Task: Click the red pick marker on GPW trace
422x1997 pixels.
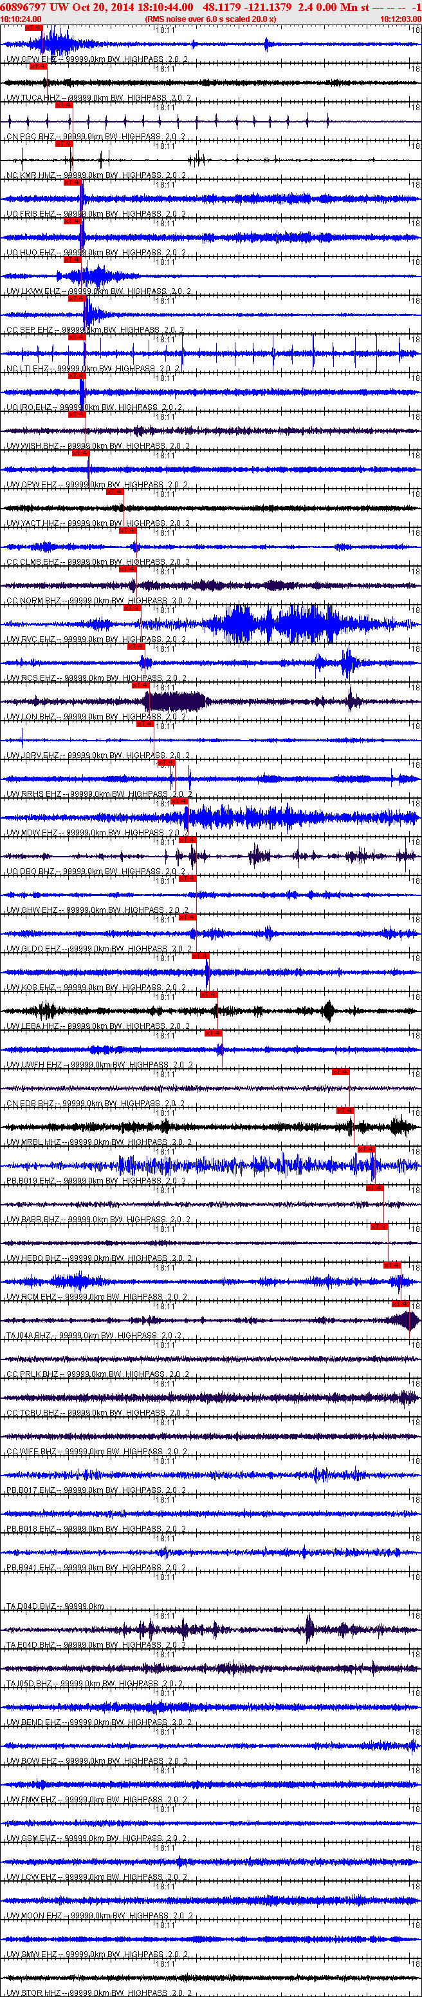Action: click(33, 28)
